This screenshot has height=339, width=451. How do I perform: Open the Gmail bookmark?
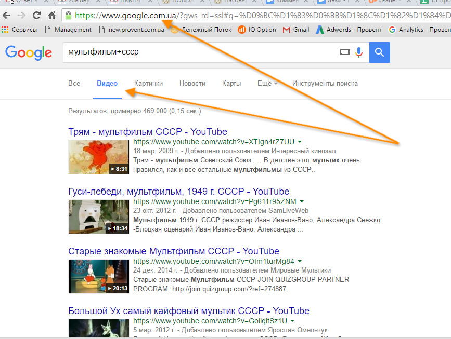(x=296, y=29)
